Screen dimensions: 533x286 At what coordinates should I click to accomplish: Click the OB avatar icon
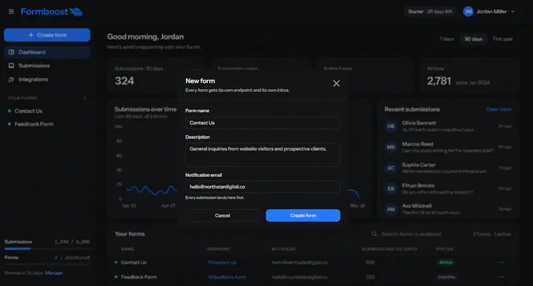pos(390,126)
